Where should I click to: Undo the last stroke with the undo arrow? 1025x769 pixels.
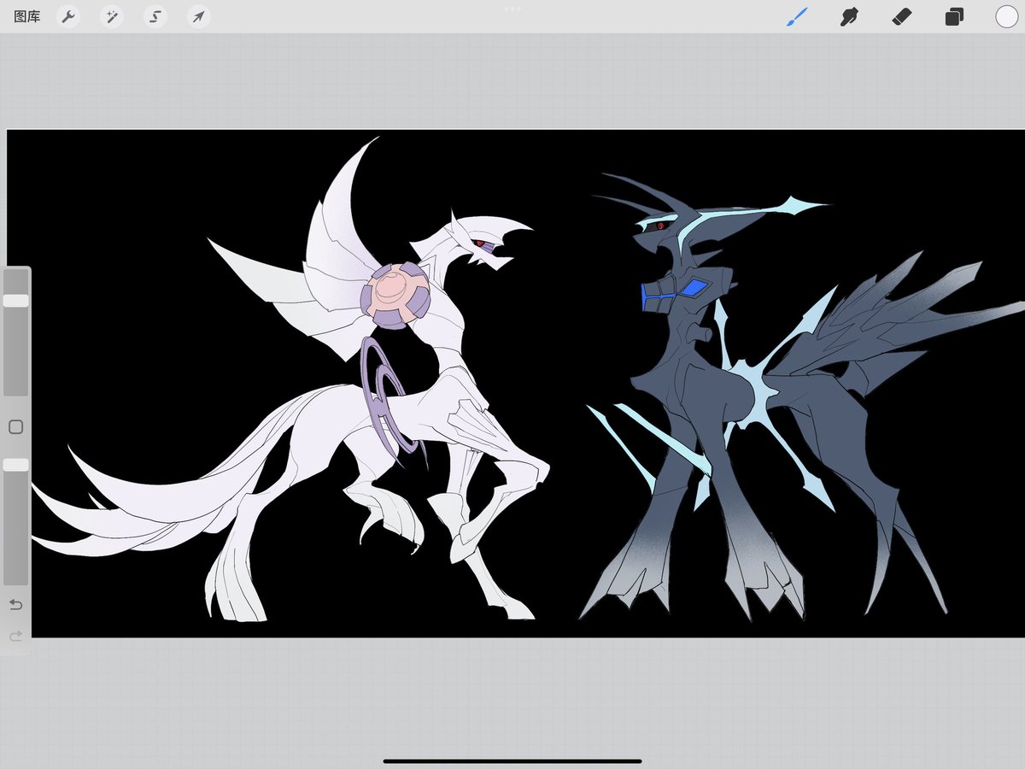pyautogui.click(x=15, y=605)
